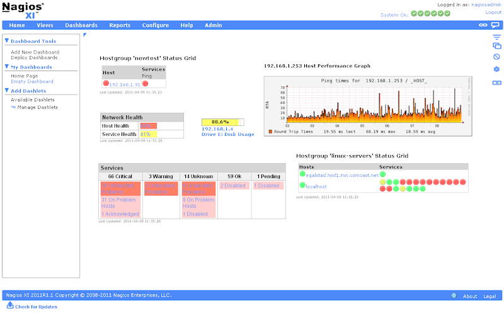
Task: Open the Reports menu
Action: 120,25
